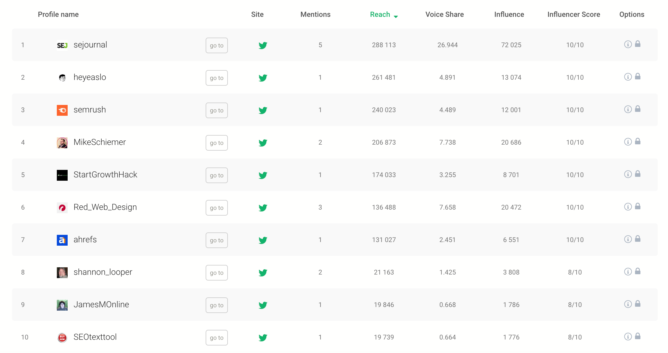
Task: Click the shannon_looper profile photo
Action: [62, 273]
